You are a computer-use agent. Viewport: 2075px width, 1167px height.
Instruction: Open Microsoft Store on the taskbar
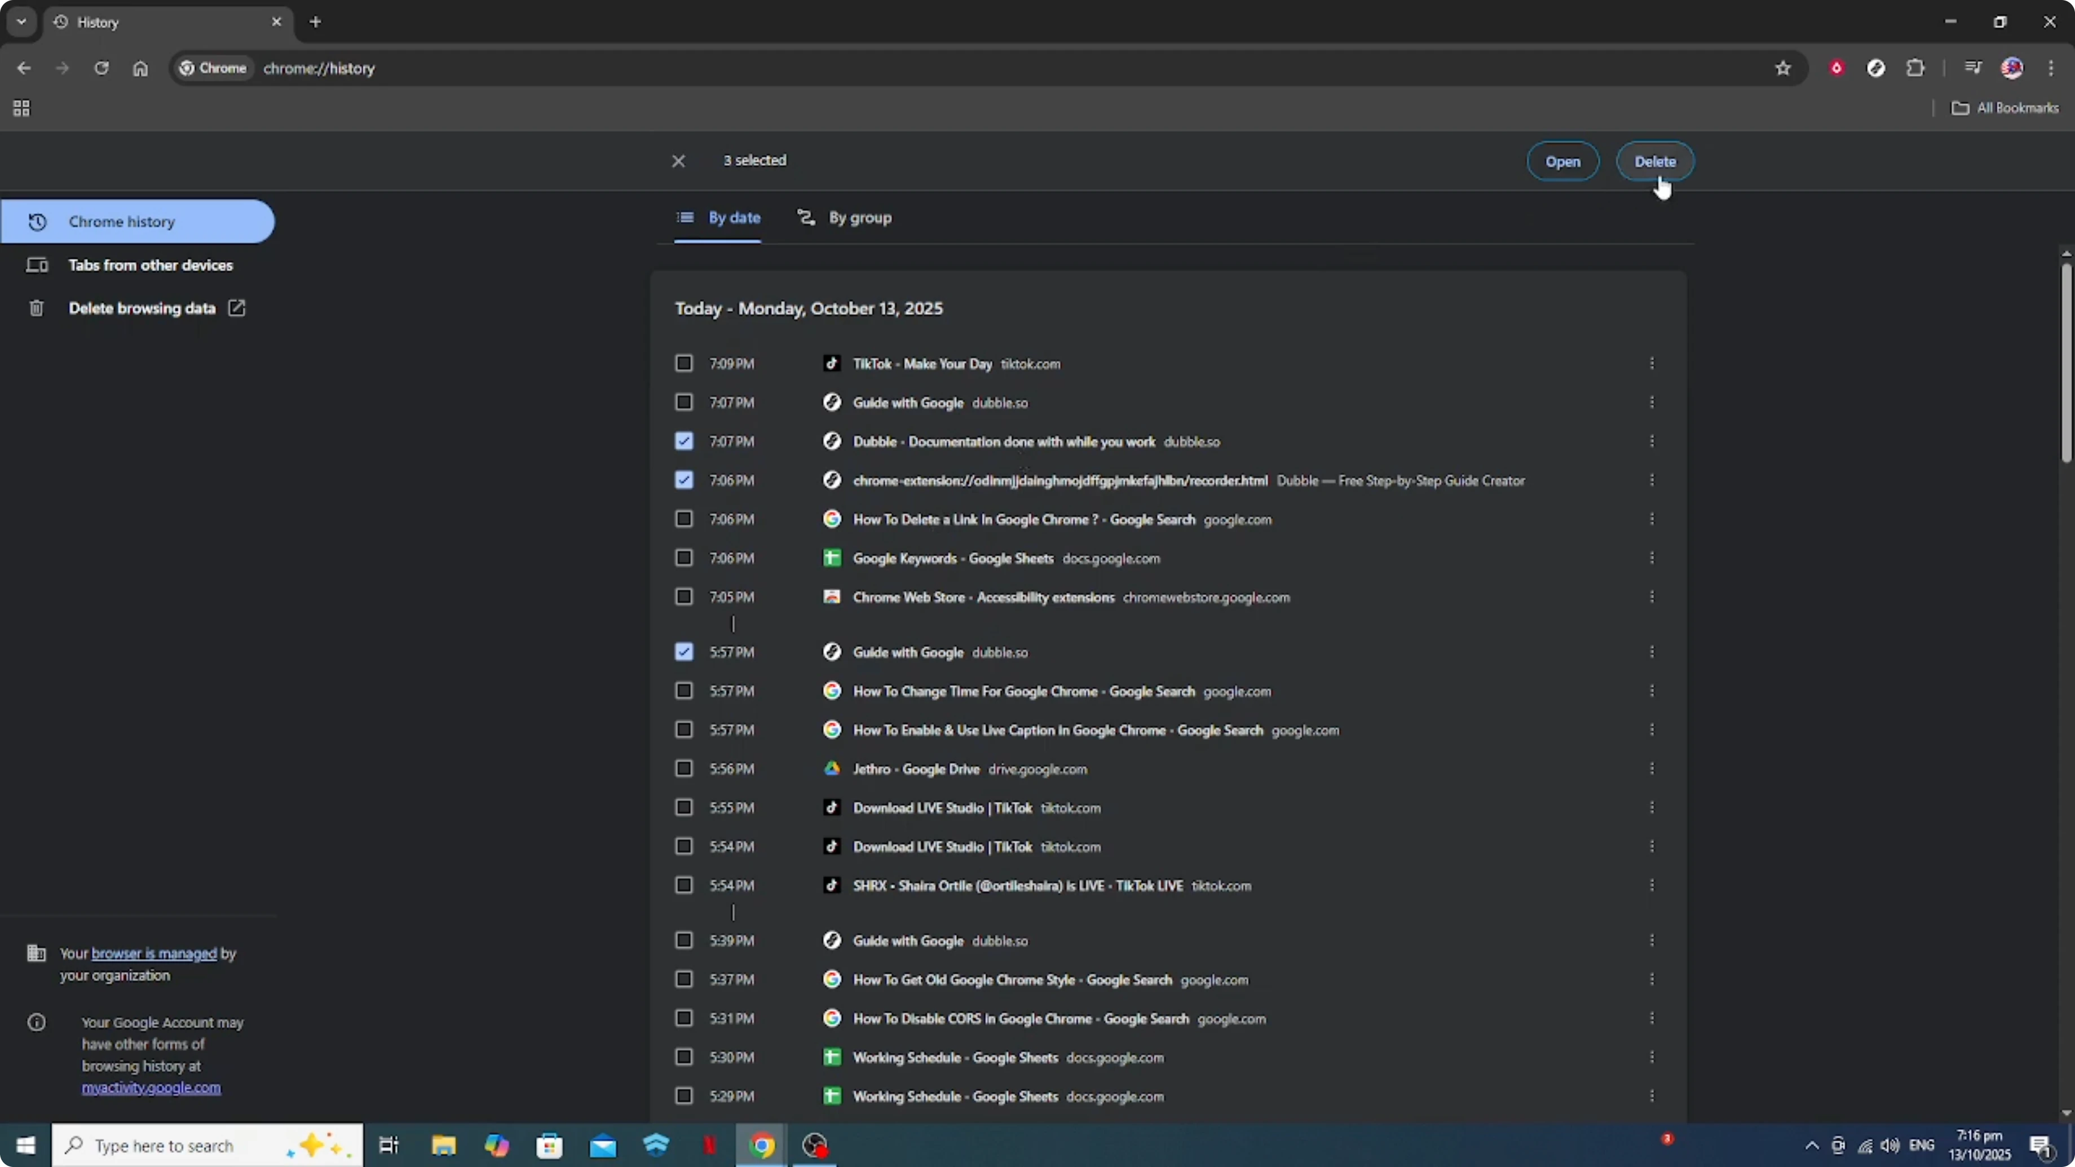click(549, 1145)
